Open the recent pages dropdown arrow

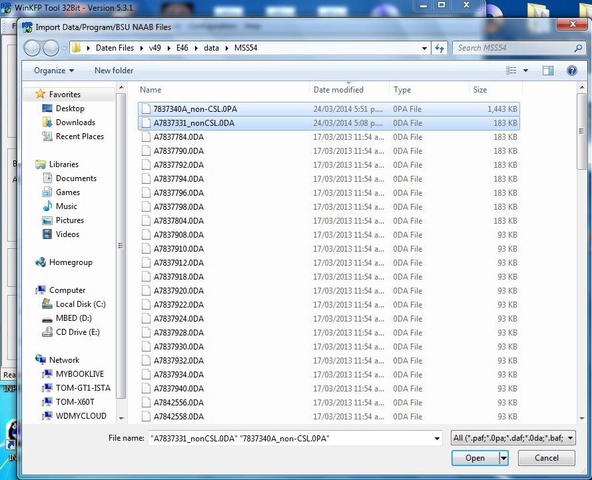pyautogui.click(x=64, y=49)
